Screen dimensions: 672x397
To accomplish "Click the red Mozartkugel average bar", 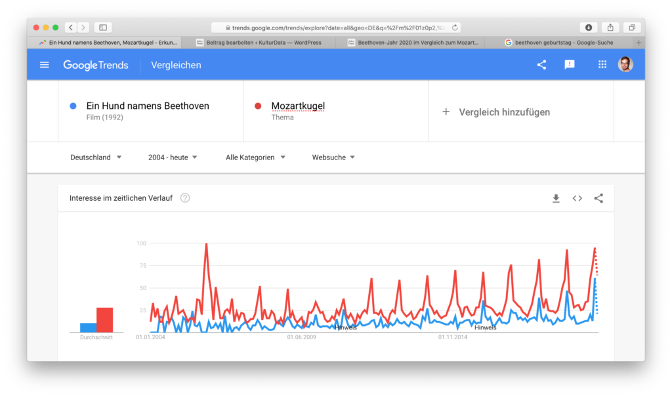I will pyautogui.click(x=105, y=320).
